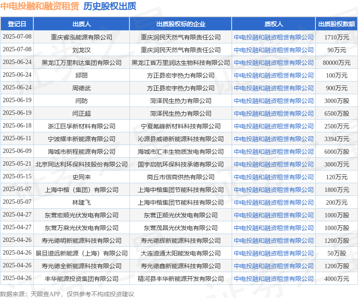The height and width of the screenshot is (298, 358).
Task: Click pledgor 寿光德明新能源科技有限公司
Action: pos(82,241)
